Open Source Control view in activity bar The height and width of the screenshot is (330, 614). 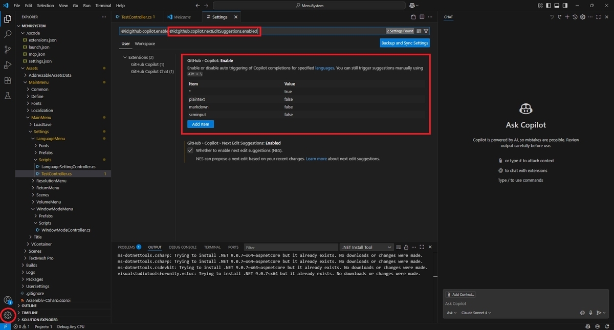8,50
